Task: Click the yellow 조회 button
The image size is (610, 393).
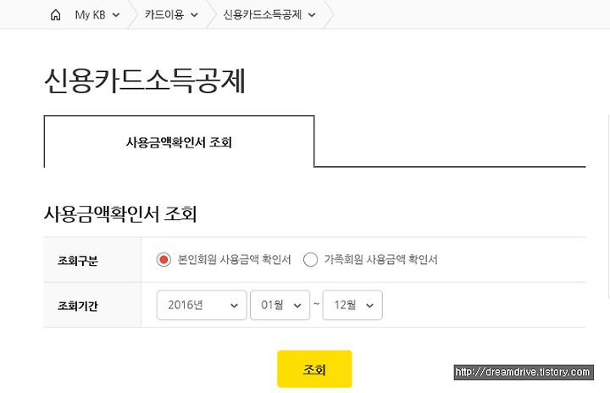Action: [x=314, y=369]
